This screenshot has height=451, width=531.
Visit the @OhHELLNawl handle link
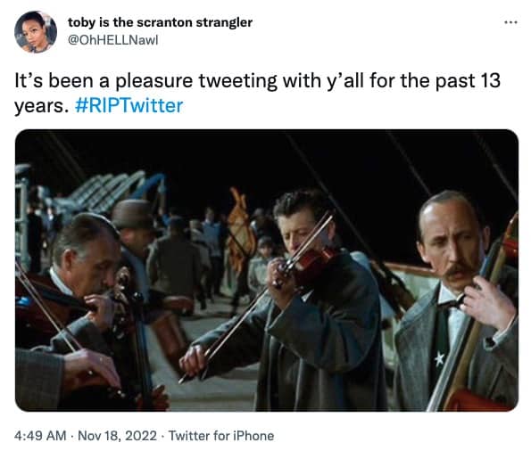pos(112,40)
